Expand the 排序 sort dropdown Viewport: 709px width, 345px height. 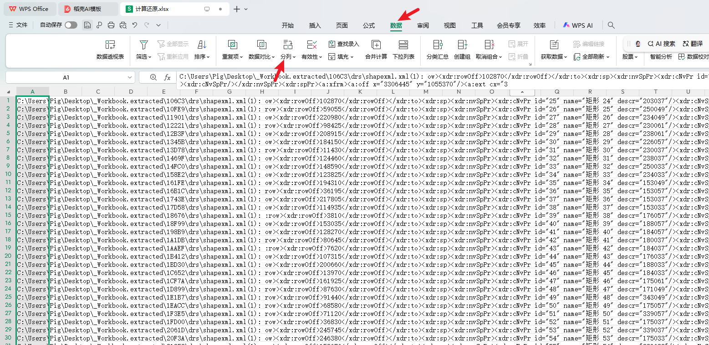[202, 57]
